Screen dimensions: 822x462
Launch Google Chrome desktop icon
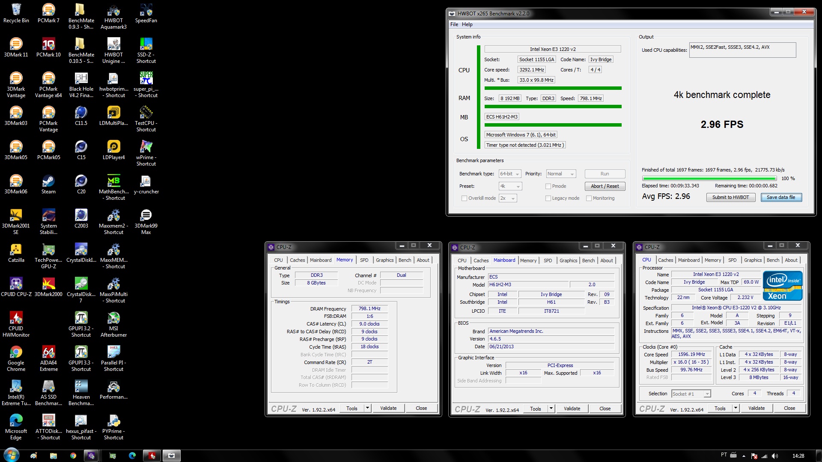pyautogui.click(x=16, y=358)
